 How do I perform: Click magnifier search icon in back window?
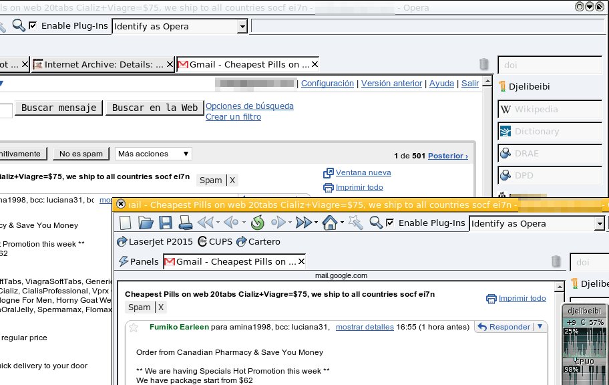pyautogui.click(x=18, y=25)
